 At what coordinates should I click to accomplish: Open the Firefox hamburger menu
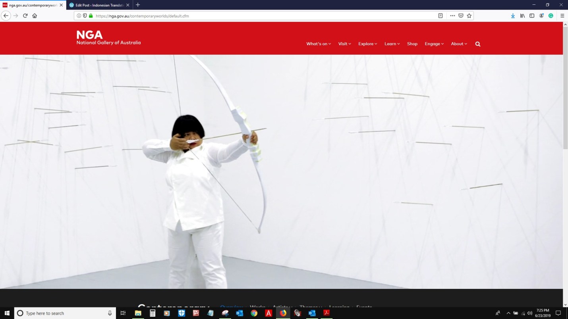pos(562,16)
